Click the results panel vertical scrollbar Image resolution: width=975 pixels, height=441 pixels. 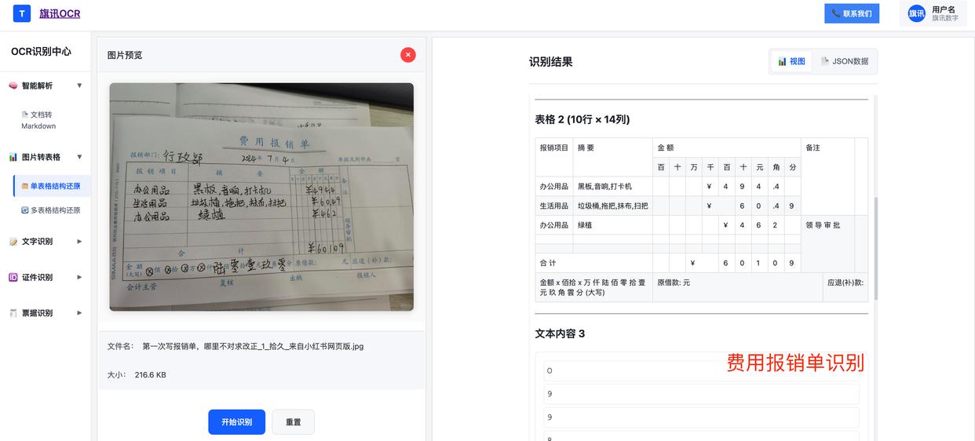(x=875, y=249)
